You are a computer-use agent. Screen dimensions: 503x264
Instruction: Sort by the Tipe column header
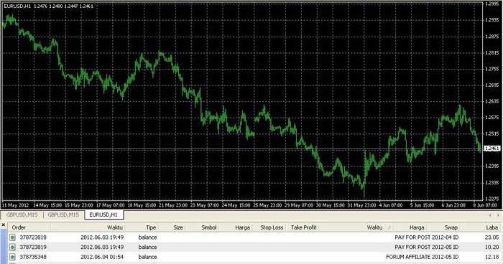pos(151,227)
